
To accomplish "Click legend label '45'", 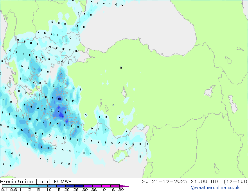I will [112, 189].
